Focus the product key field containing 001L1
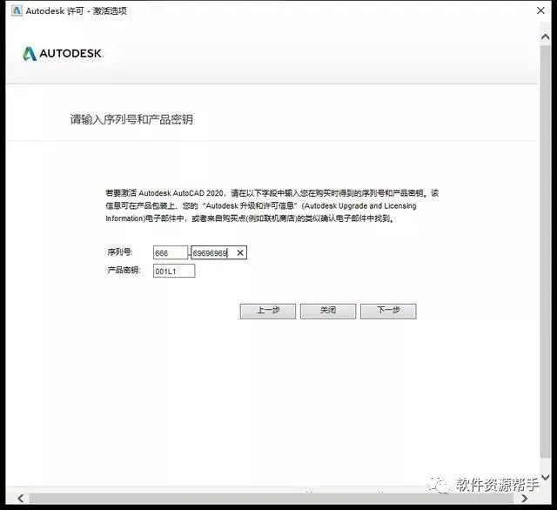 [174, 271]
